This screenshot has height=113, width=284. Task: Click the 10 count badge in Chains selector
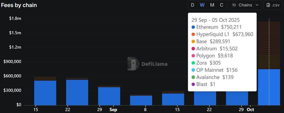click(x=234, y=5)
